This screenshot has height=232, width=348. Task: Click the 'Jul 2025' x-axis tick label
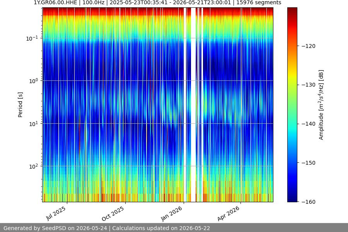coord(56,213)
